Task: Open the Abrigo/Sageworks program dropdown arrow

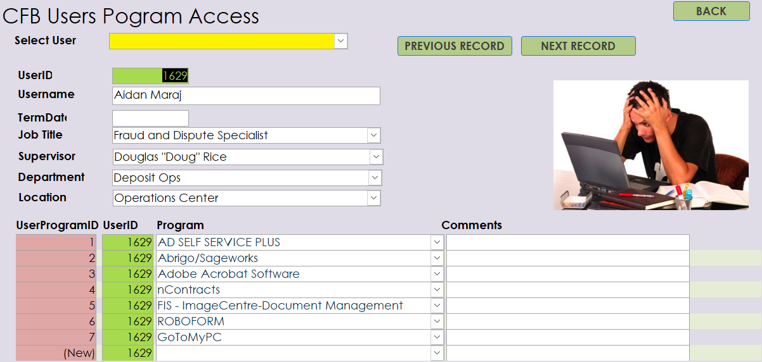Action: pyautogui.click(x=437, y=258)
